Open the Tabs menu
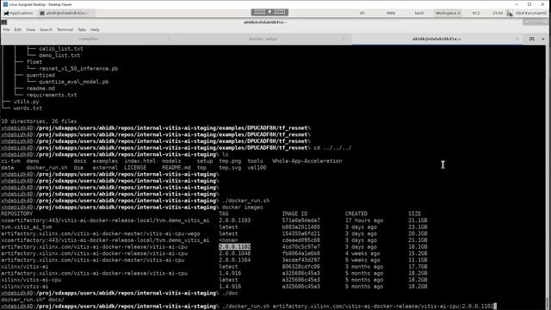 point(82,29)
